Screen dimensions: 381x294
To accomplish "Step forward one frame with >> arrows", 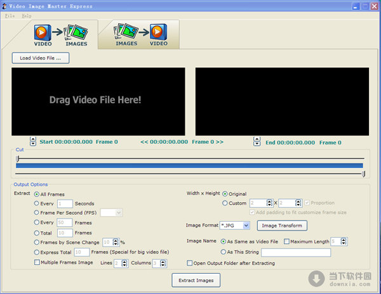I will coord(219,142).
